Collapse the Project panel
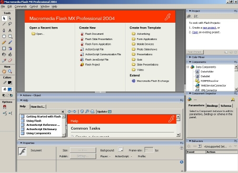Screen dimensions: 238x173 (190, 11)
